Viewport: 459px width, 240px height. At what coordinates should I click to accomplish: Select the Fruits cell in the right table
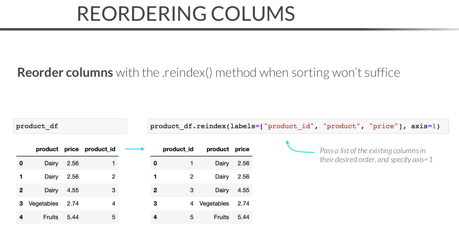pyautogui.click(x=221, y=217)
